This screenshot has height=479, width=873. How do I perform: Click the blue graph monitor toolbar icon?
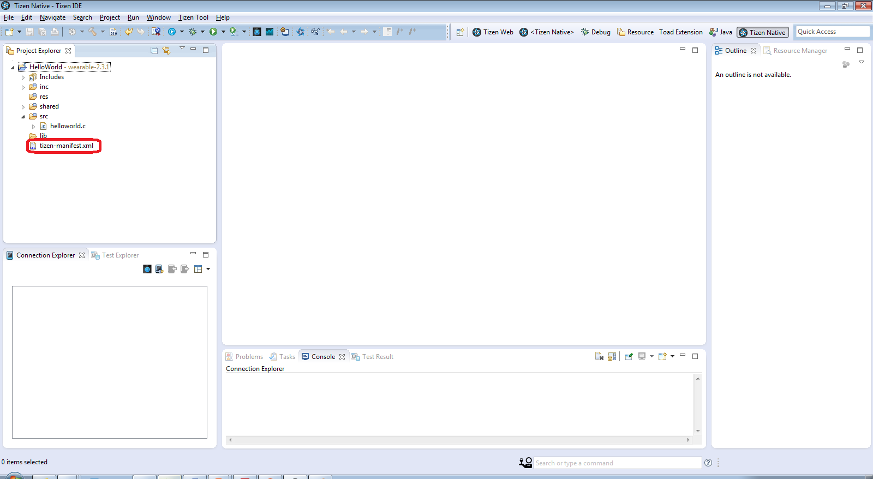click(270, 32)
